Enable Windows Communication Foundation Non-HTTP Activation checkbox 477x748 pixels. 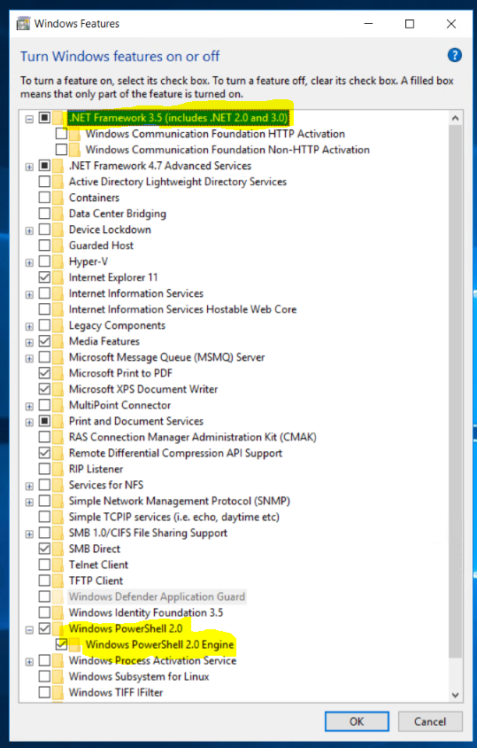click(x=61, y=149)
